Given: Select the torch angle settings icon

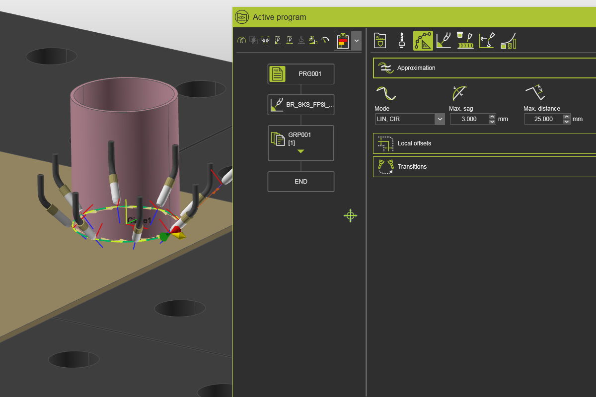Looking at the screenshot, I should coord(444,41).
